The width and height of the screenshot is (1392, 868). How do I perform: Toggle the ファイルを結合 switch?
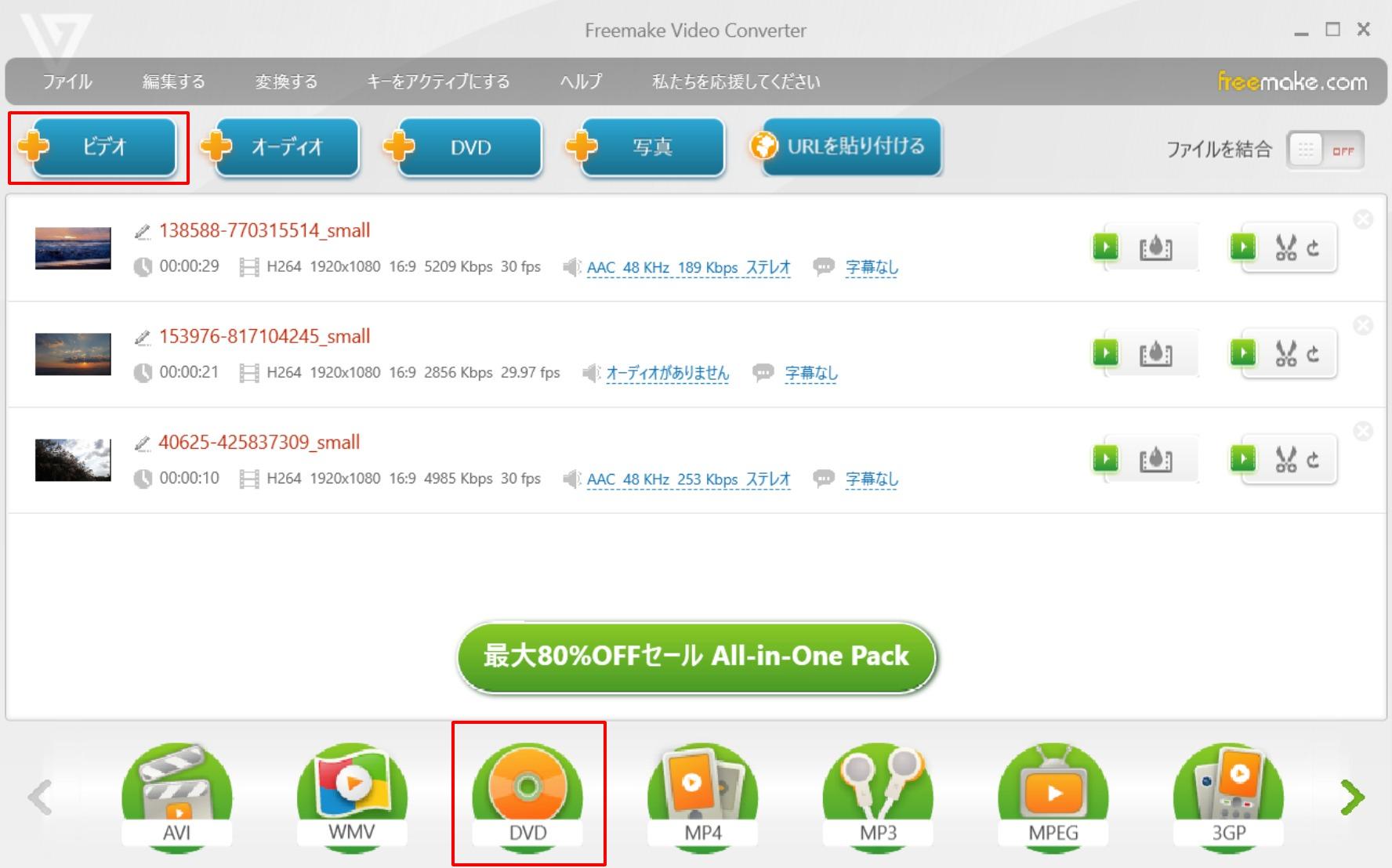[x=1325, y=150]
